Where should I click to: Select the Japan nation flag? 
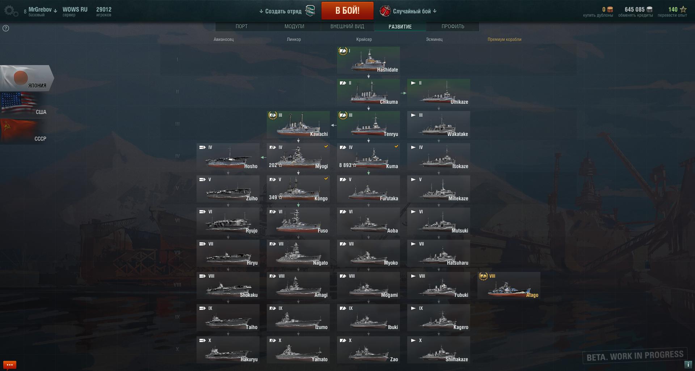tap(27, 78)
